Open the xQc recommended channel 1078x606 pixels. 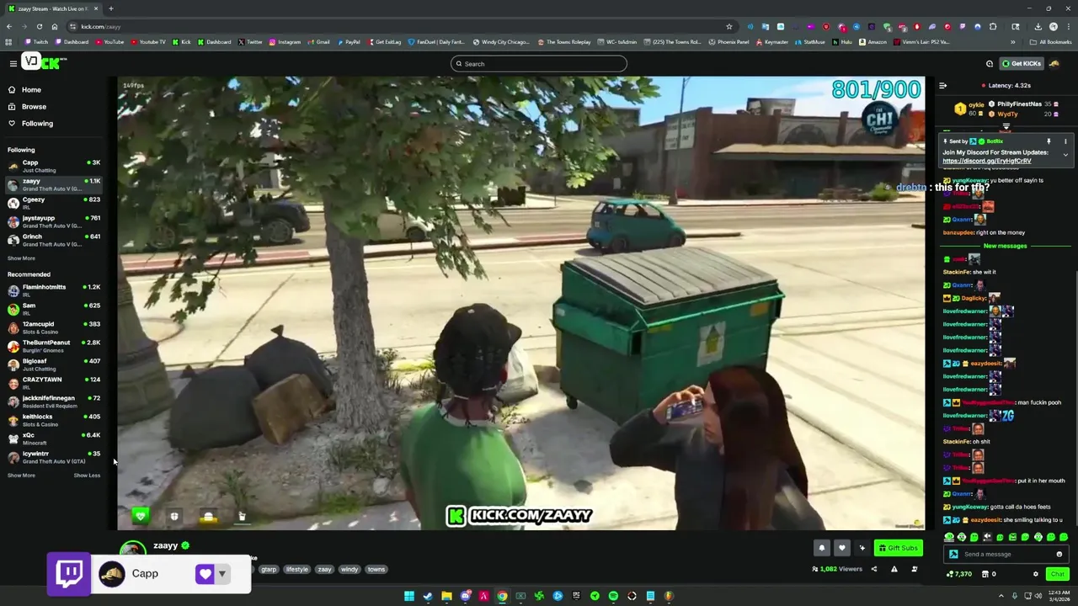pos(53,439)
